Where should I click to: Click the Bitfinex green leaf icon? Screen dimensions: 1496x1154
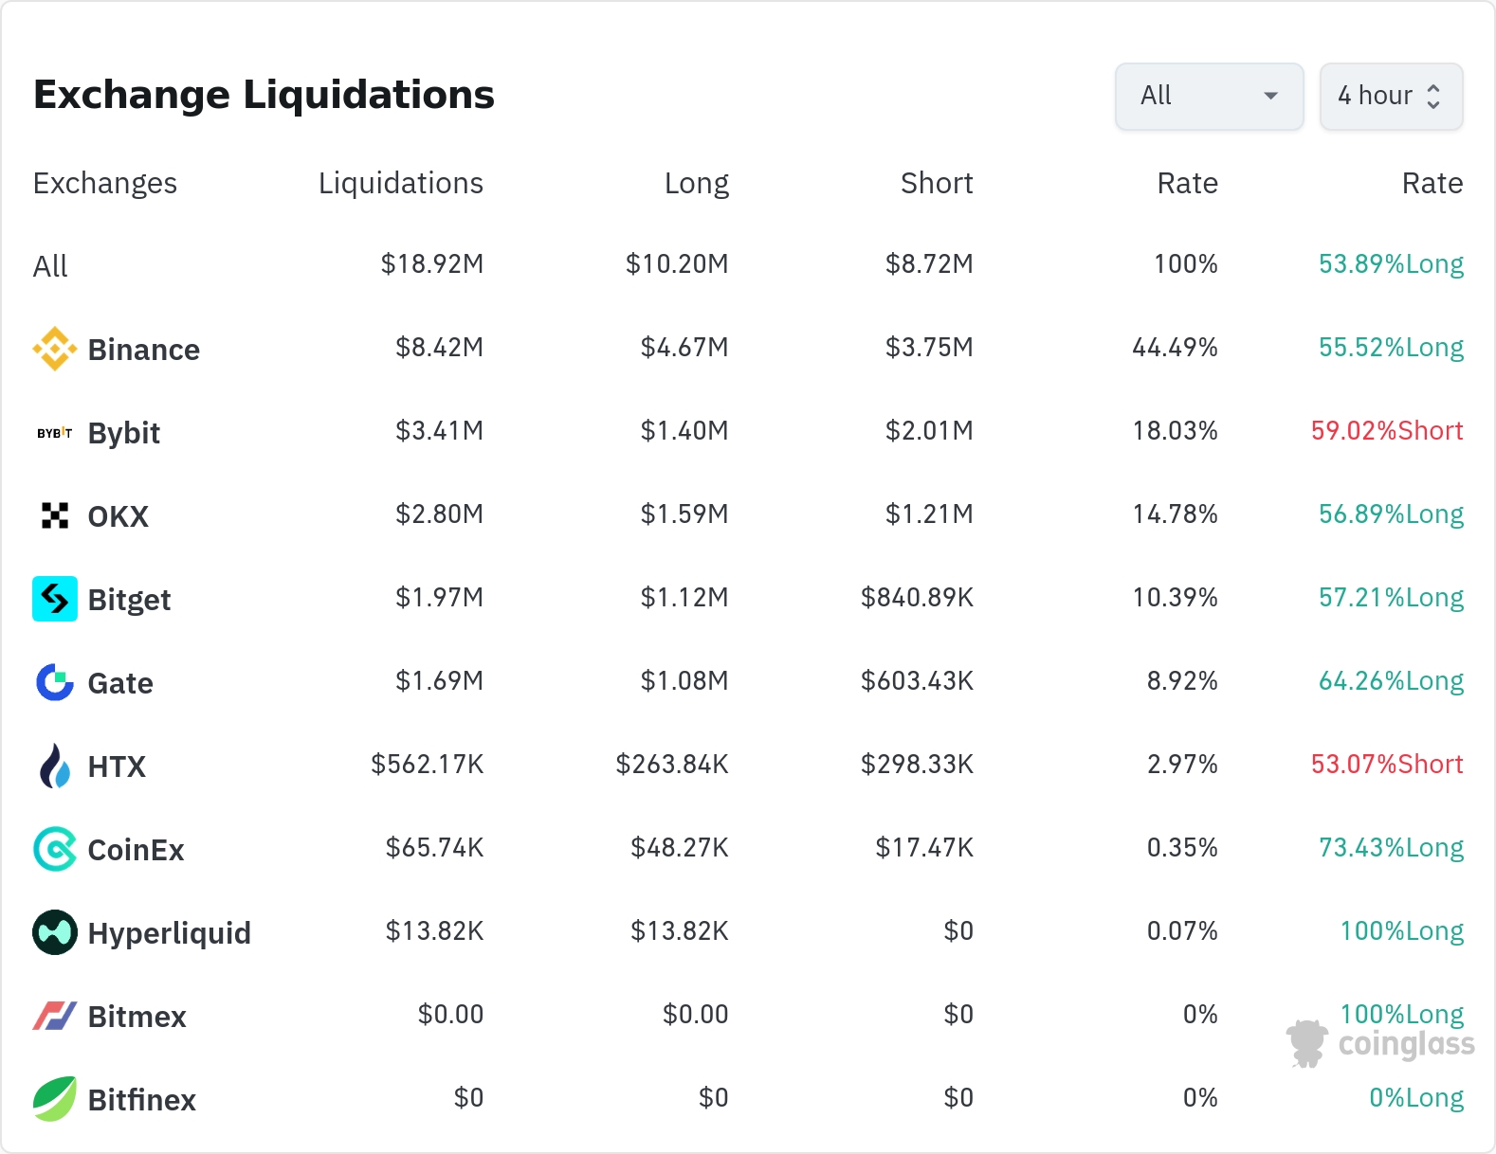coord(55,1099)
